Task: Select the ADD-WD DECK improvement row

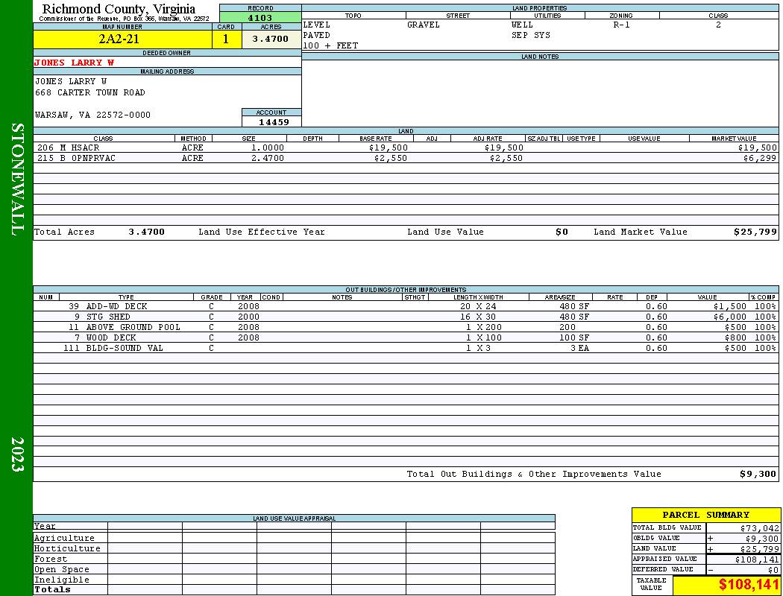Action: click(x=406, y=306)
